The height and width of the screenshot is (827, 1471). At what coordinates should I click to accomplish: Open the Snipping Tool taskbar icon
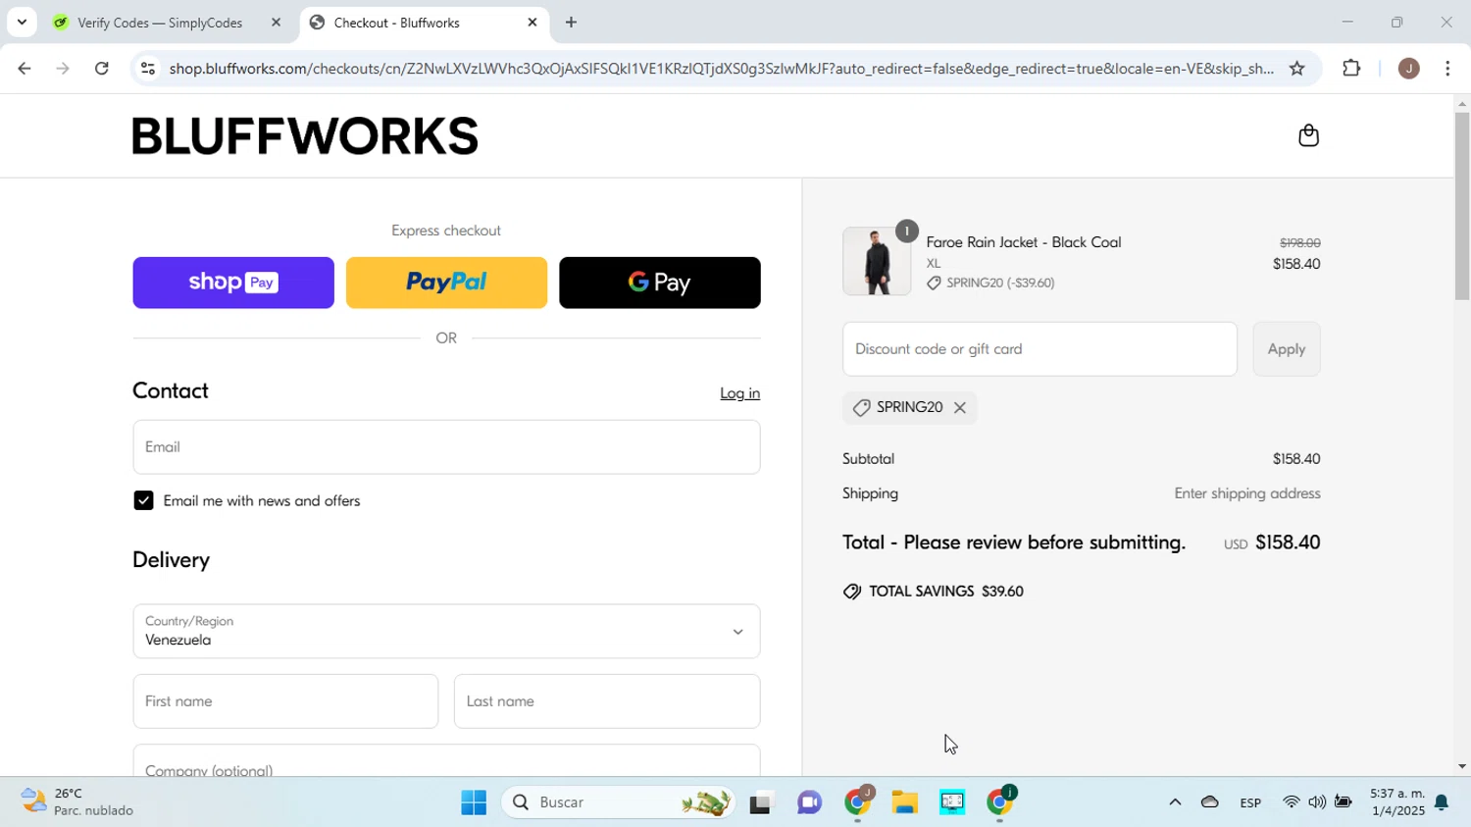(952, 802)
